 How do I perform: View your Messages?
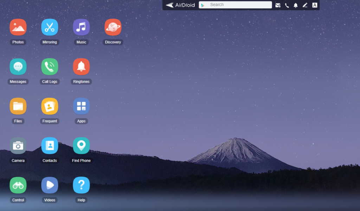(18, 66)
